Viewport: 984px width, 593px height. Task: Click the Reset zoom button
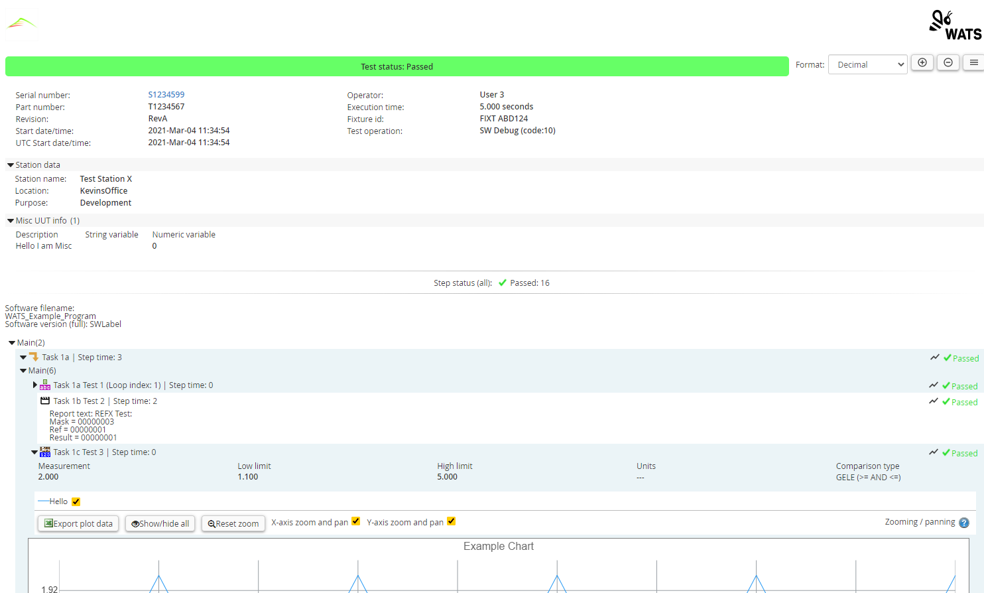click(x=233, y=523)
